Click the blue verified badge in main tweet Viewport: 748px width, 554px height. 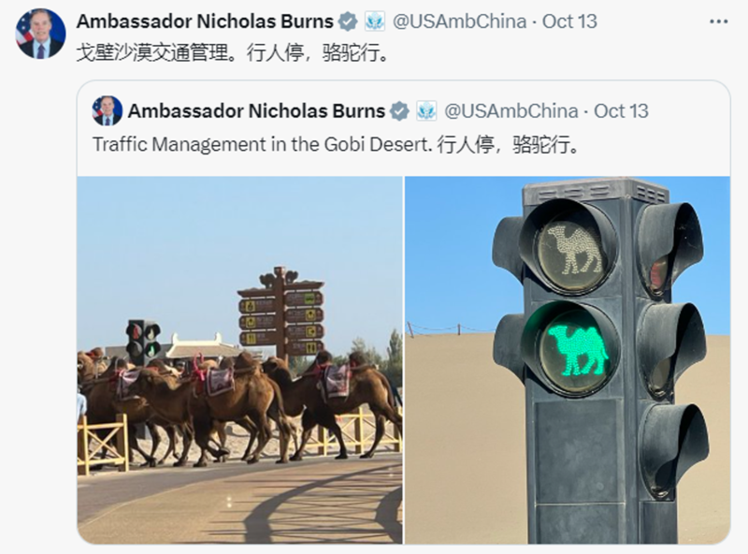(348, 22)
